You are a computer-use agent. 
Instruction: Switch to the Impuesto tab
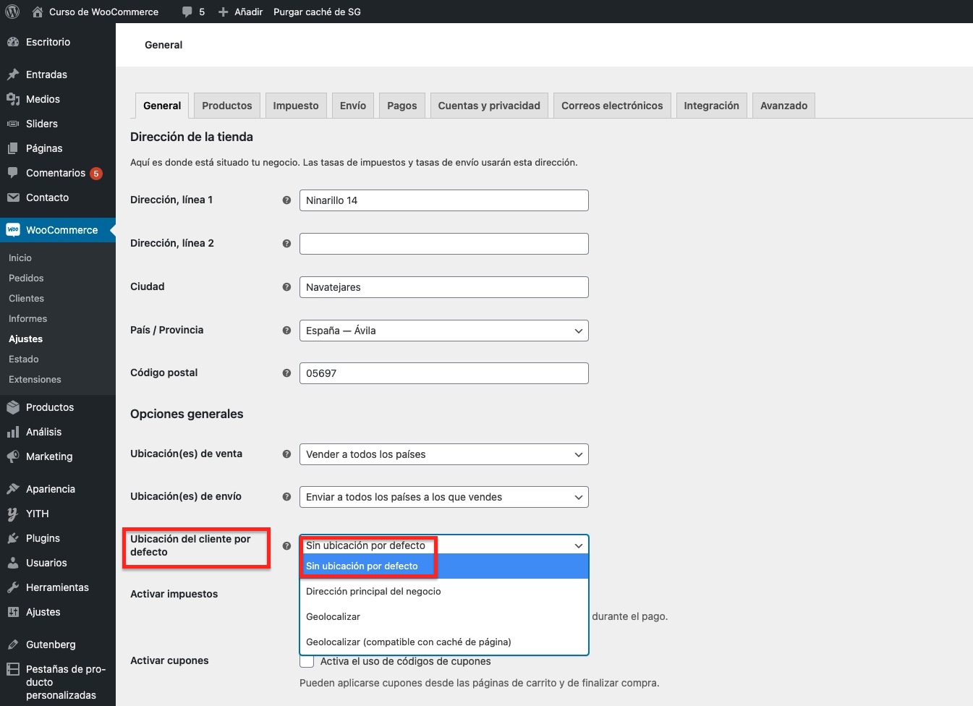pyautogui.click(x=296, y=106)
